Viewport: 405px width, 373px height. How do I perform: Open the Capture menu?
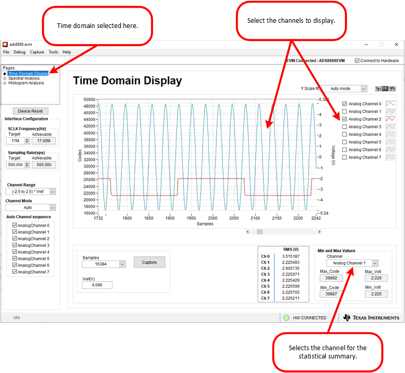tap(37, 52)
